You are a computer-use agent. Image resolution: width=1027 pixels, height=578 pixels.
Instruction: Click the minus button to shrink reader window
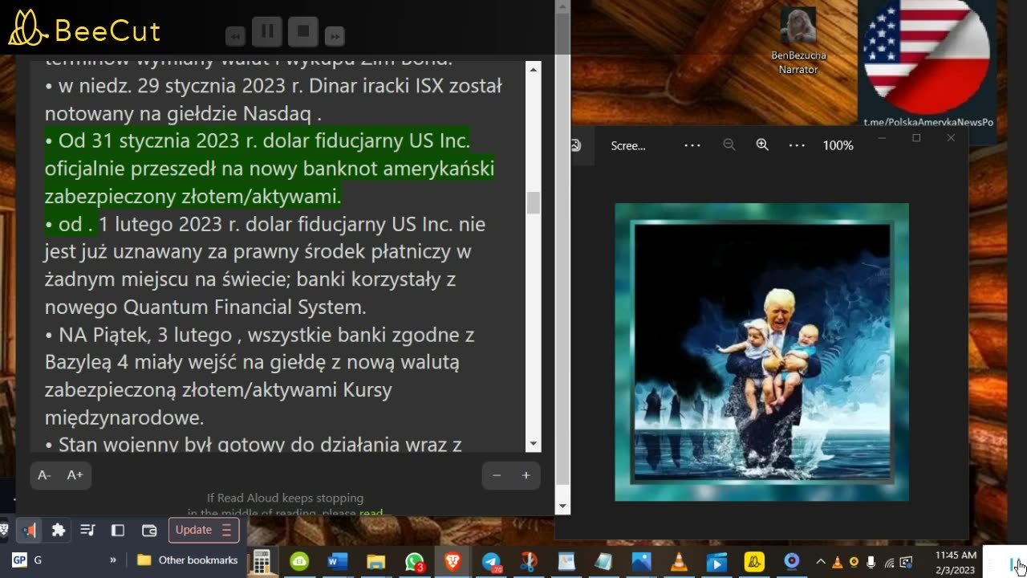pyautogui.click(x=497, y=475)
